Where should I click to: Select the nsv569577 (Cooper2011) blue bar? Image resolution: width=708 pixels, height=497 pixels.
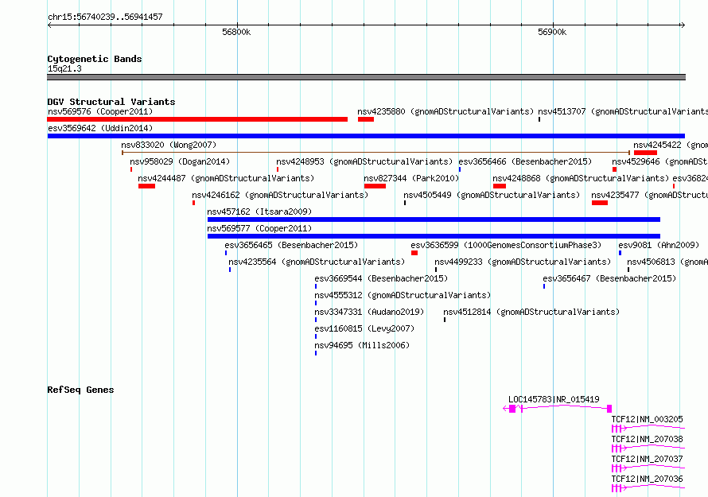[434, 236]
